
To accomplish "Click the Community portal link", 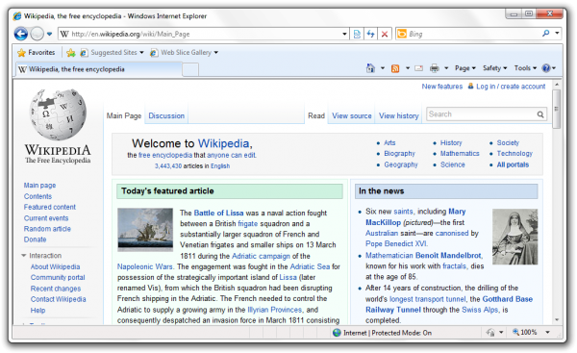I will (58, 277).
